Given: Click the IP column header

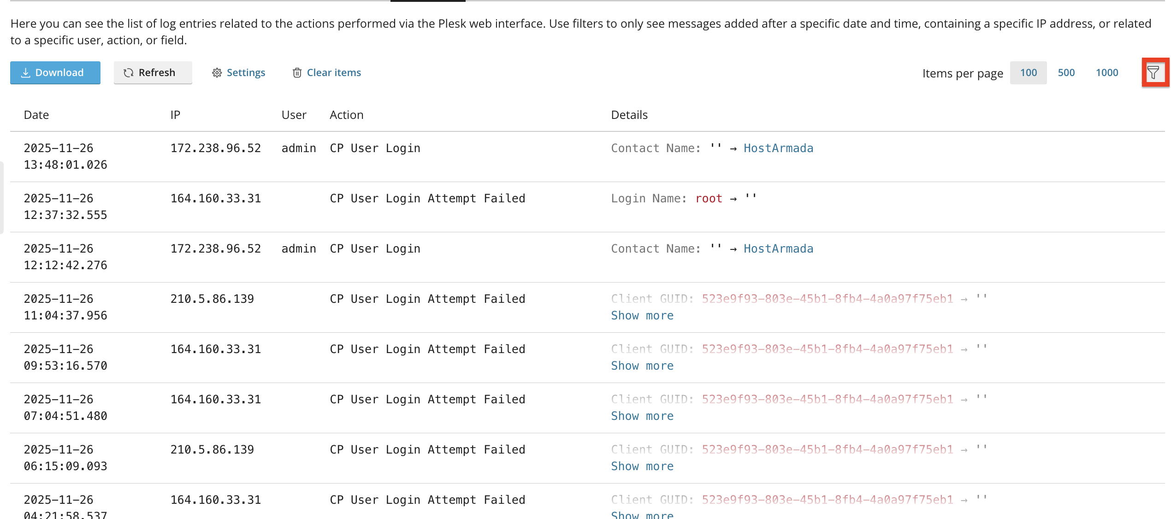Looking at the screenshot, I should point(175,115).
